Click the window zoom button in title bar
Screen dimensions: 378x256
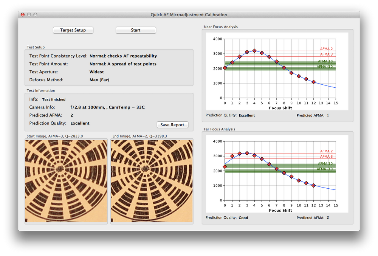(x=35, y=15)
